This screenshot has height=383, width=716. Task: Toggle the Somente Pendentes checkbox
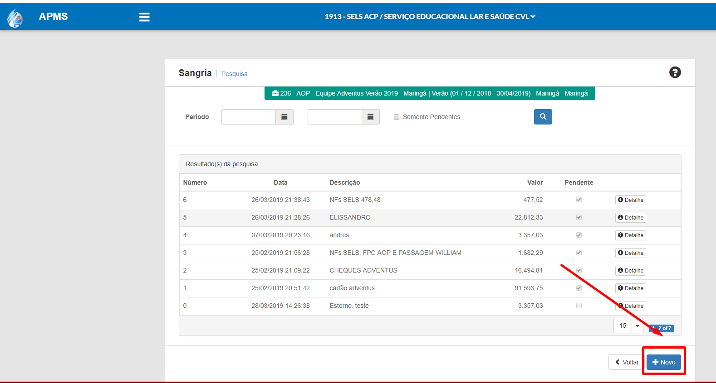point(397,117)
